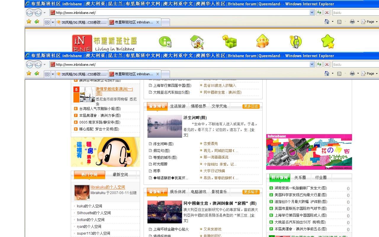Switch to the 文学天地 tab
Image resolution: width=379 pixels, height=237 pixels.
pos(219,106)
